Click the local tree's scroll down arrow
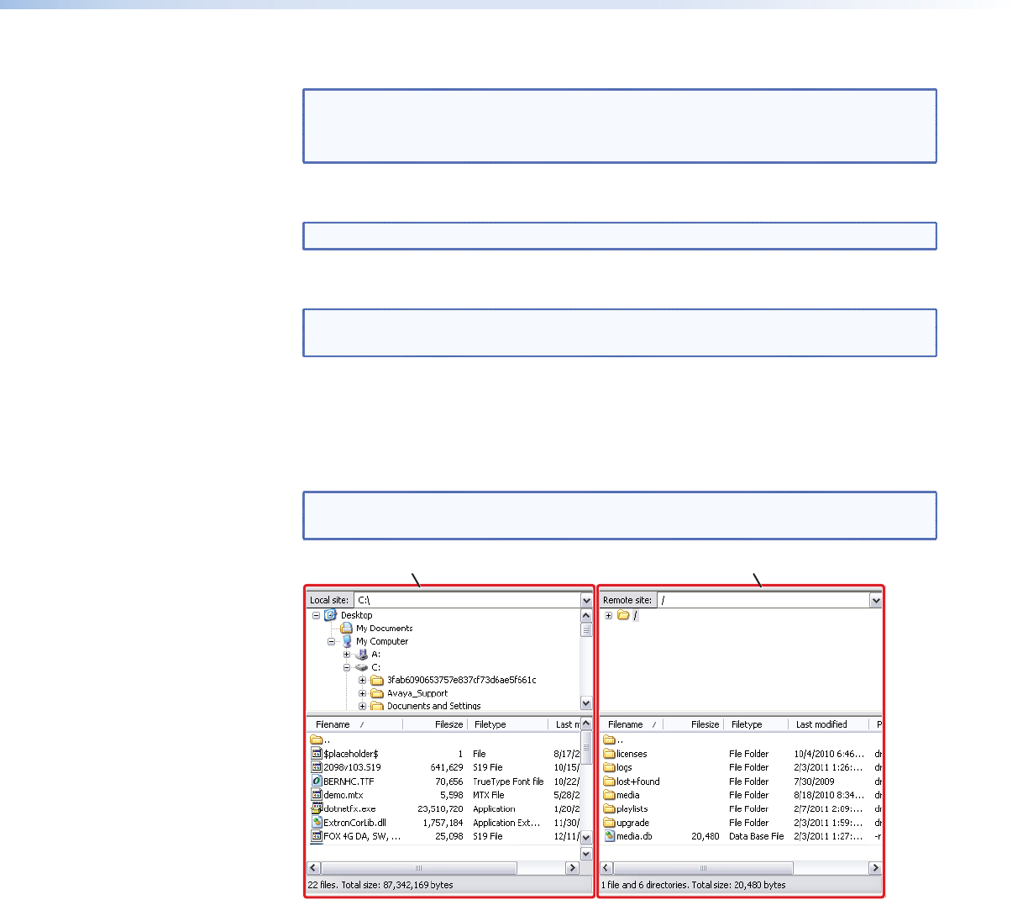 (586, 703)
